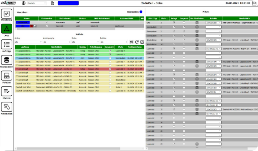The image size is (258, 151).
Task: Click the blue CNC name cell in Maschinen
Action: click(x=23, y=26)
